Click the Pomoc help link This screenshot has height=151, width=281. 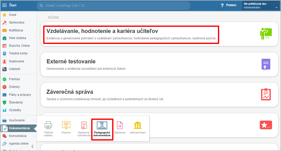tap(231, 5)
